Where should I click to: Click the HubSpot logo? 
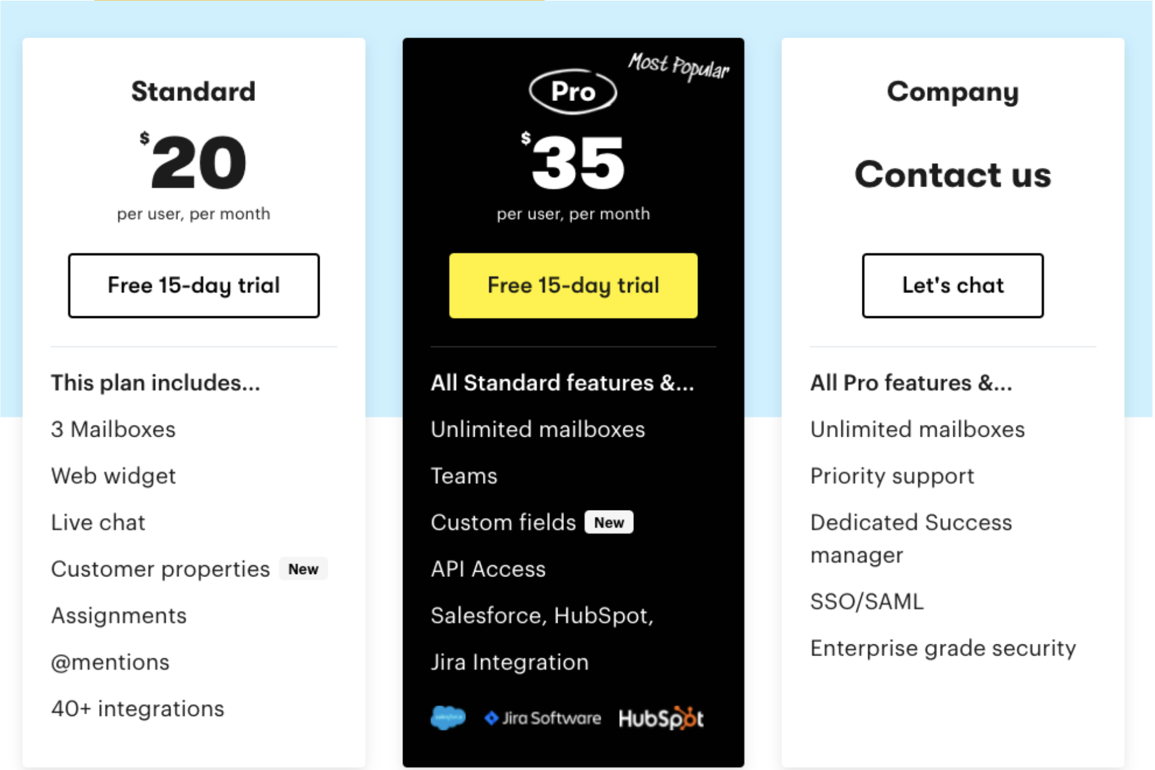click(x=662, y=718)
